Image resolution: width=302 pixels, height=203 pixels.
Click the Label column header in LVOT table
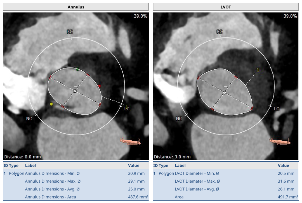180,166
